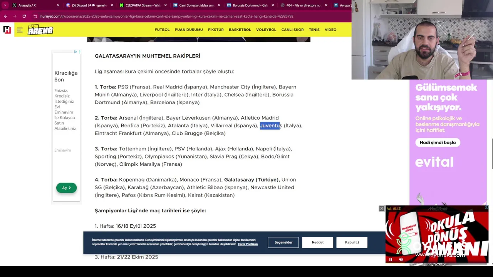
Task: Close the CLEOPATRA Stream tab
Action: click(165, 5)
